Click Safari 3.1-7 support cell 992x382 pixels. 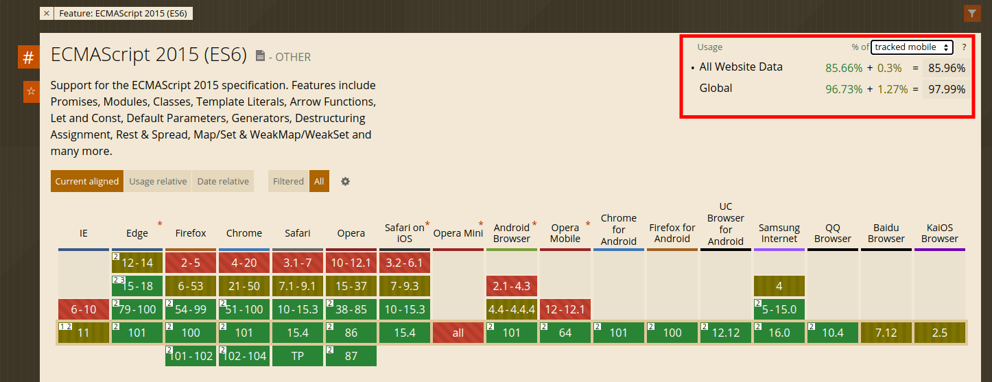point(298,263)
